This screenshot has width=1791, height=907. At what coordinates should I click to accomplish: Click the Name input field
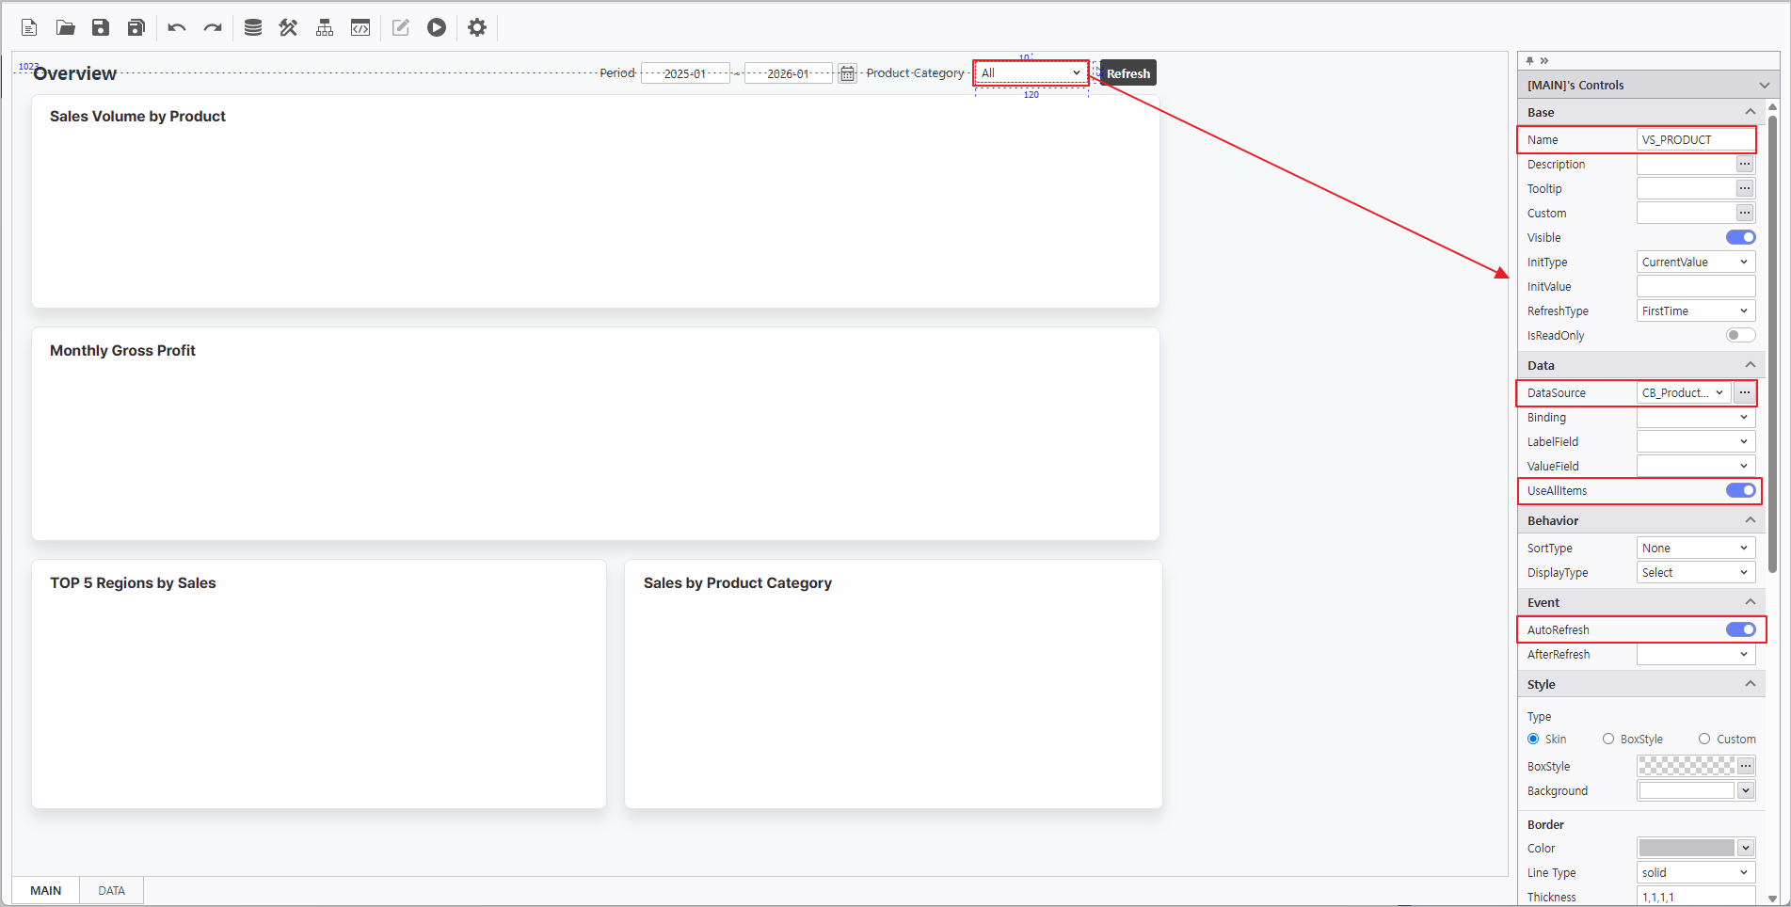(x=1695, y=140)
